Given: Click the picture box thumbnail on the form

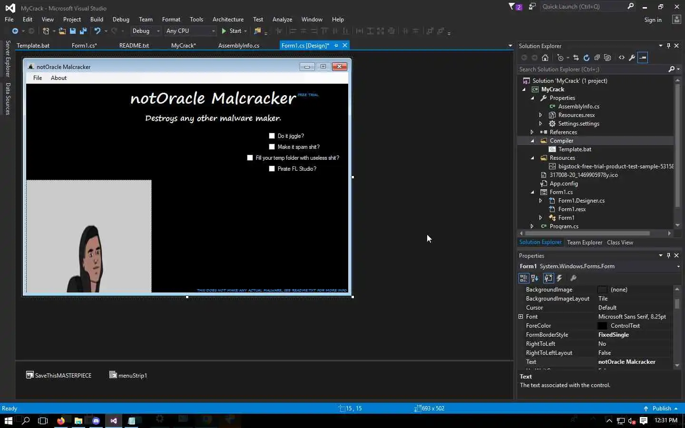Looking at the screenshot, I should [x=89, y=236].
